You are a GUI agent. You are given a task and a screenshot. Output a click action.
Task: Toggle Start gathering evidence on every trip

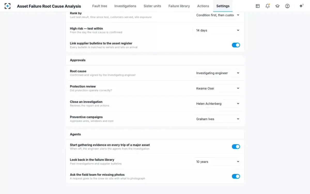[236, 147]
